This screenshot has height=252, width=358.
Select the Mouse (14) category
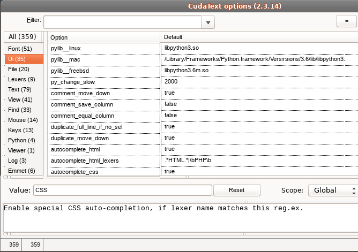pyautogui.click(x=24, y=120)
